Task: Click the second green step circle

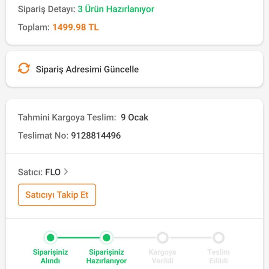Action: pos(106,238)
